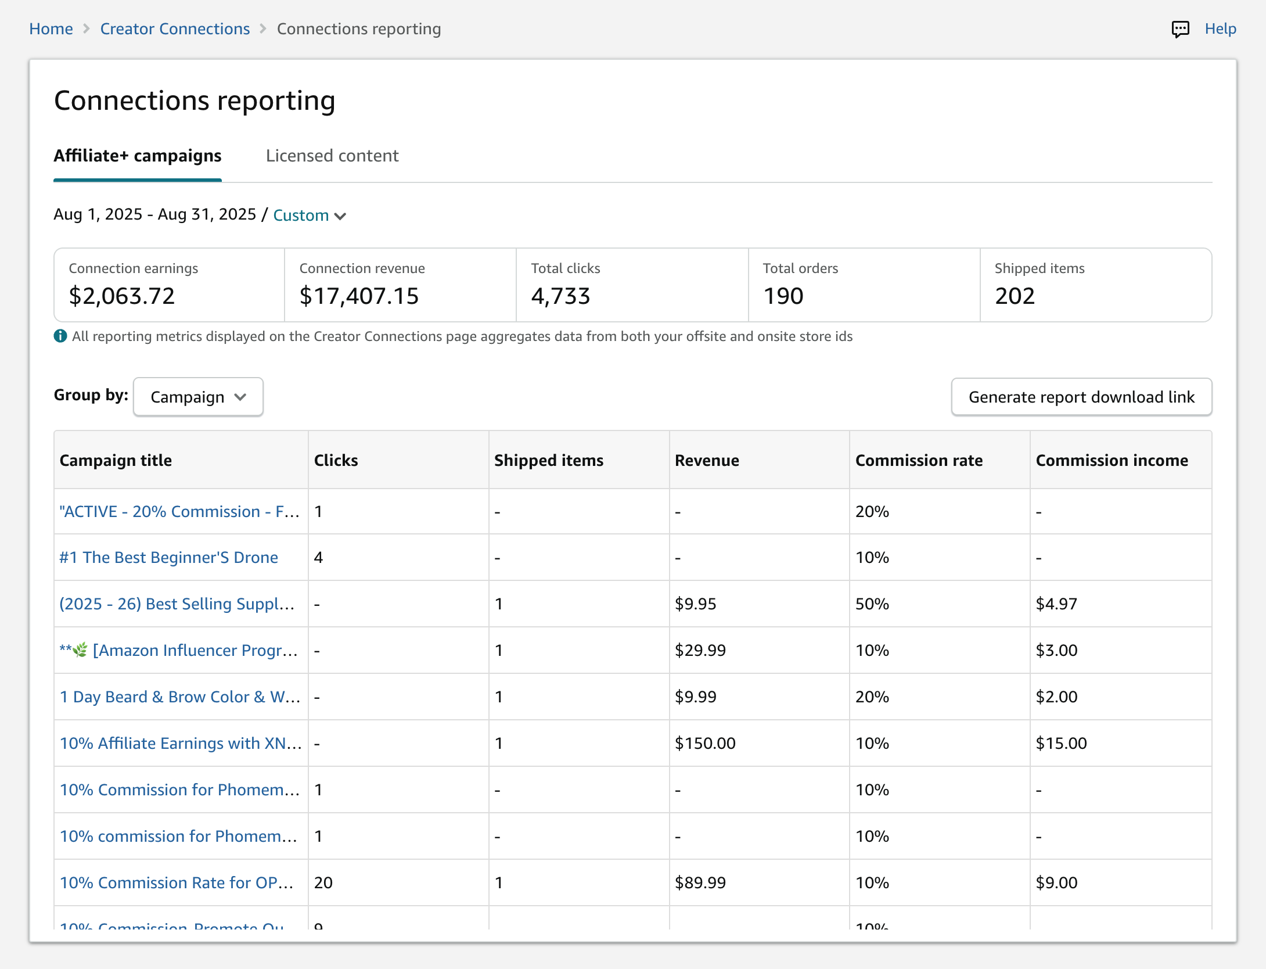Click the Clicks column header
This screenshot has height=969, width=1266.
pyautogui.click(x=336, y=460)
